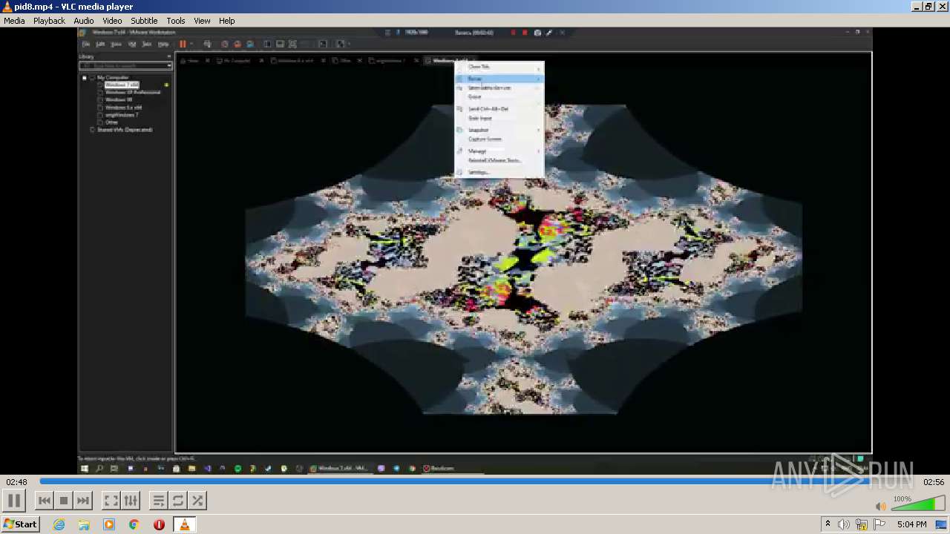950x534 pixels.
Task: Open the Subtitle menu
Action: [x=144, y=21]
